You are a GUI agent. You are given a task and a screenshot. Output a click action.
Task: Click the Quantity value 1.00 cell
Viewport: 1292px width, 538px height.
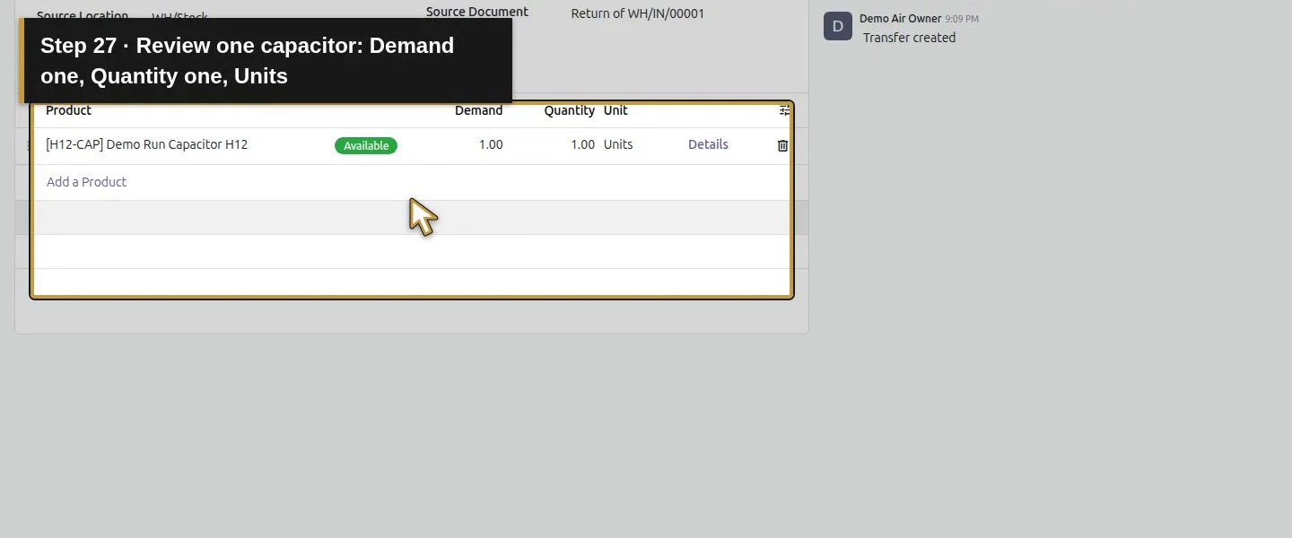(x=582, y=144)
